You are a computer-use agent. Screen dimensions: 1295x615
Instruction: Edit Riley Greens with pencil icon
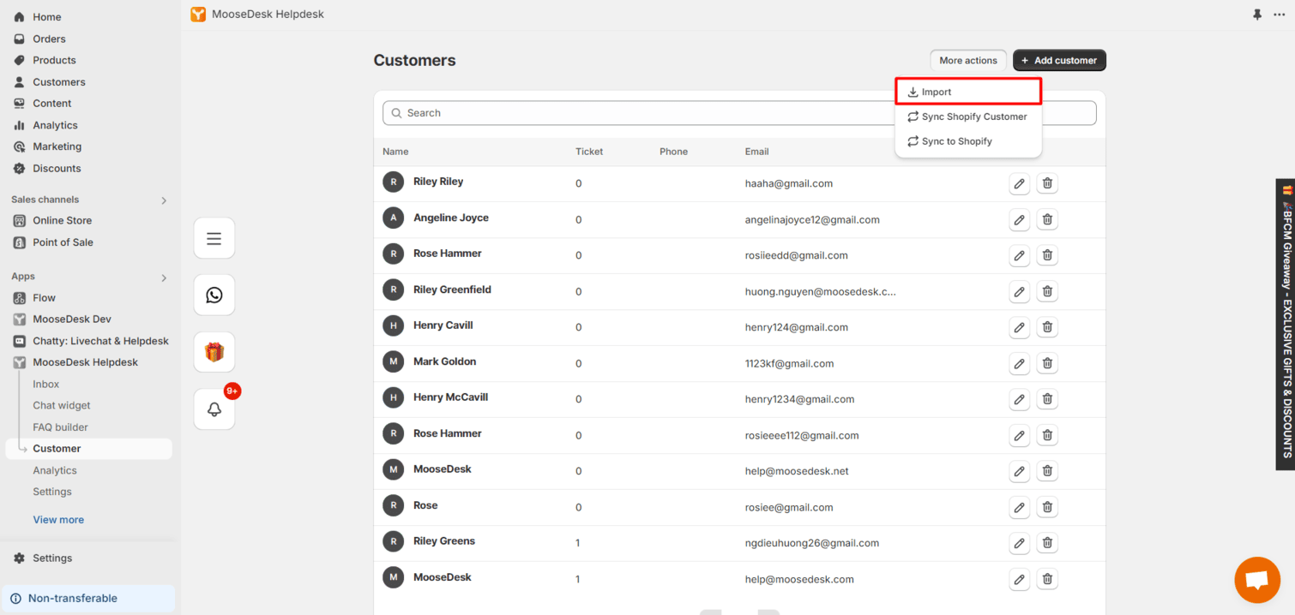(1019, 543)
